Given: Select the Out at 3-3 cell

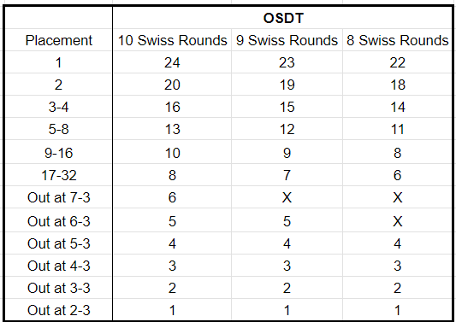Looking at the screenshot, I should coord(58,288).
